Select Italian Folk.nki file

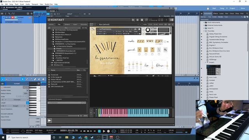click(56, 79)
